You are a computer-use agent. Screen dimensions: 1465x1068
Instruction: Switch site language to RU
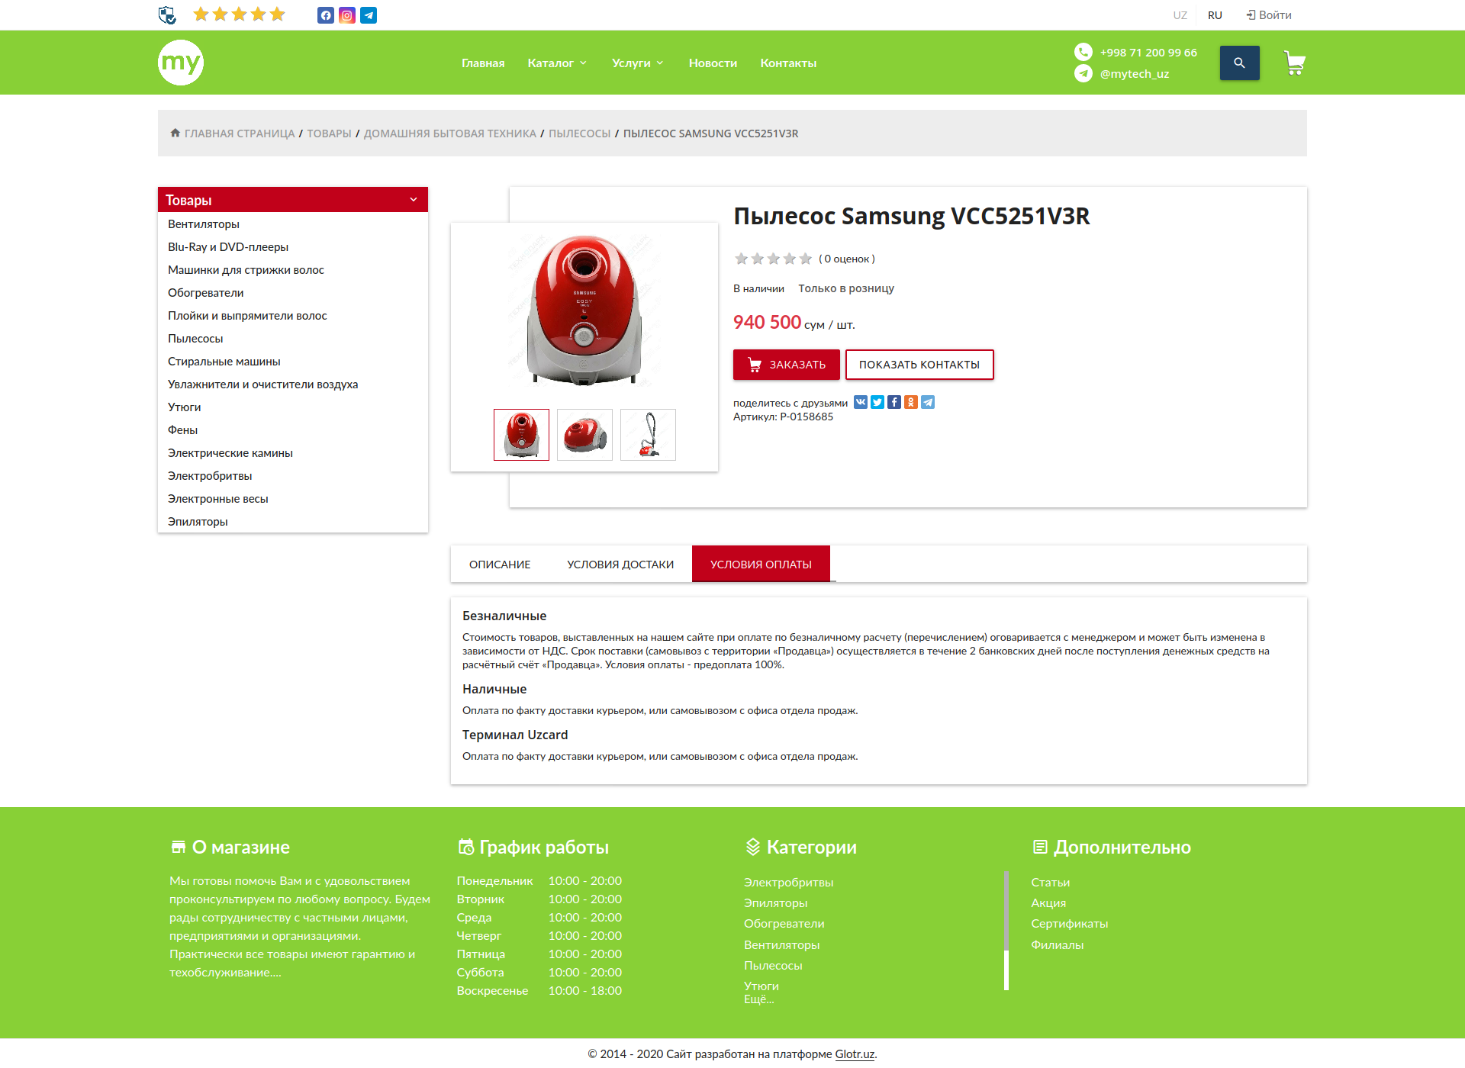[x=1215, y=15]
